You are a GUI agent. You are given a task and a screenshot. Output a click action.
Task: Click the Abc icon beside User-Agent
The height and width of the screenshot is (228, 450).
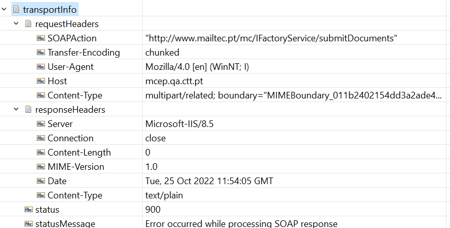41,67
